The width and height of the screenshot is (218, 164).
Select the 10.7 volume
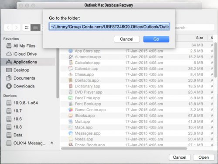(x=14, y=111)
